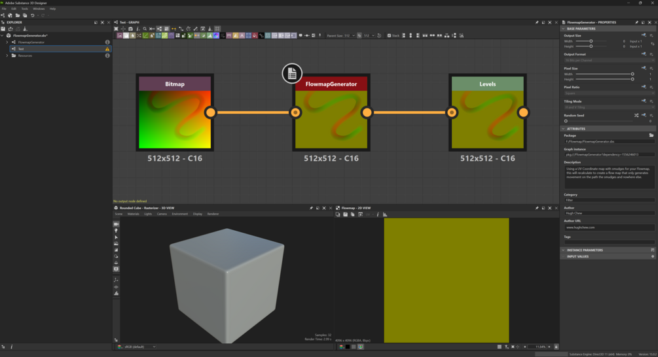
Task: Add a Bitmap node from toolbar
Action: pos(120,35)
